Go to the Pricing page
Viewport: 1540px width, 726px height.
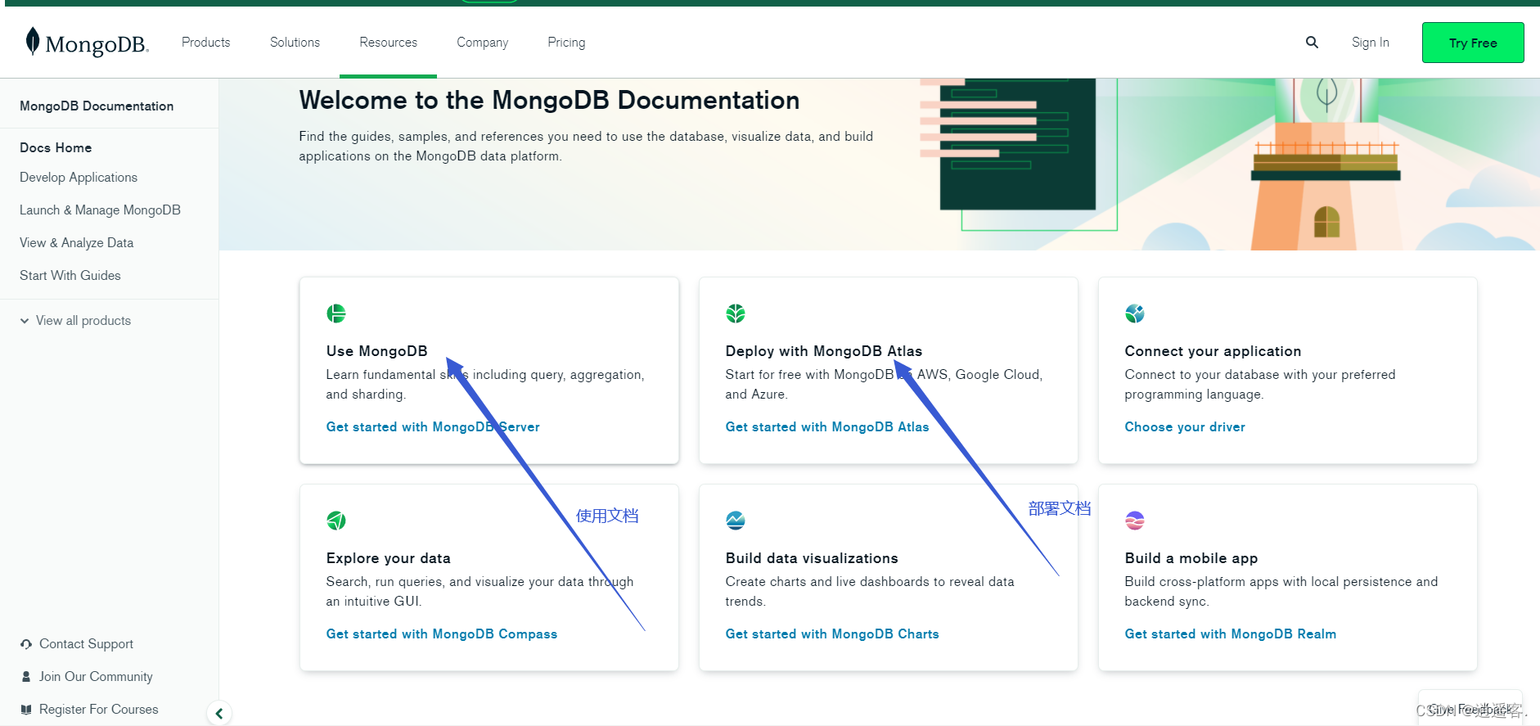566,43
